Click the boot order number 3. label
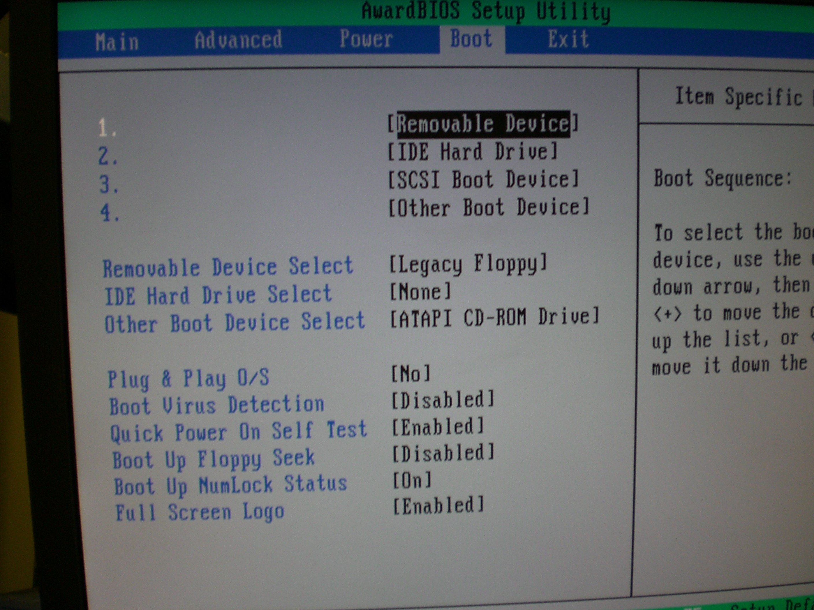 [109, 184]
